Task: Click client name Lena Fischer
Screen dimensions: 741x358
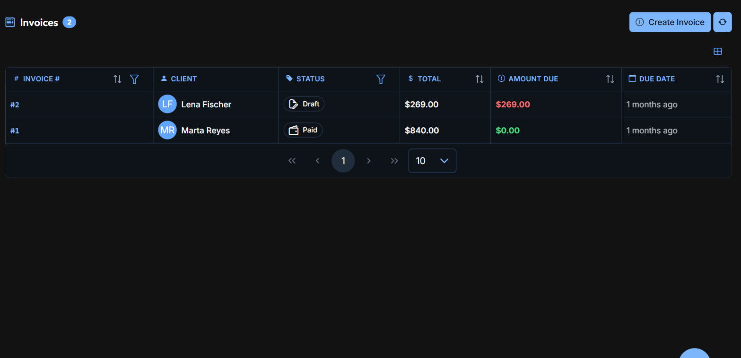Action: (206, 105)
